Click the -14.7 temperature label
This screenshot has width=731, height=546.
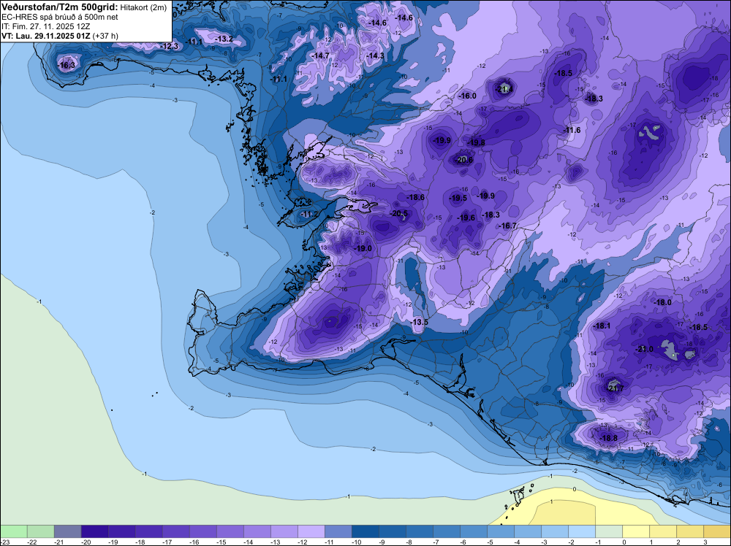click(x=320, y=55)
